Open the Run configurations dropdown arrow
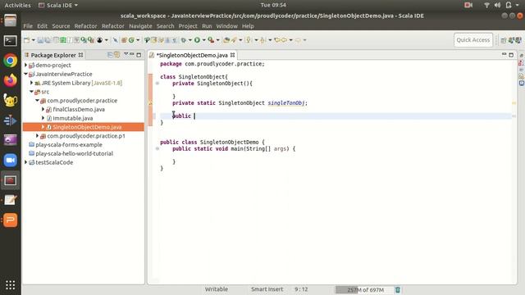 (203, 40)
